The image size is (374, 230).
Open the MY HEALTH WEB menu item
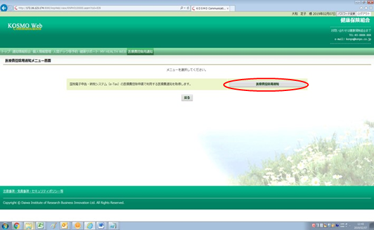tap(113, 52)
